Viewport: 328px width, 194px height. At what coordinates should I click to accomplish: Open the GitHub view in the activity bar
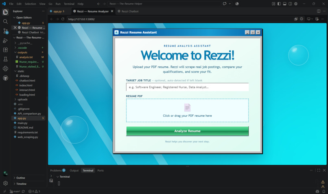click(x=5, y=78)
